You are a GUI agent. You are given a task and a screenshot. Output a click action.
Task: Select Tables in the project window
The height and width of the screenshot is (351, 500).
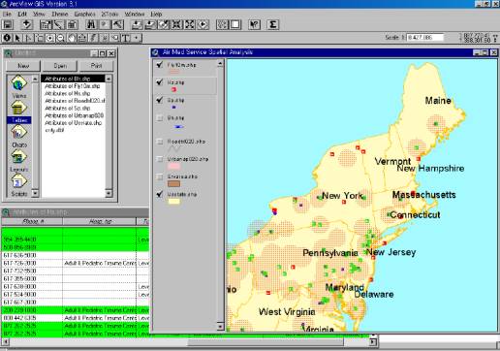(19, 112)
